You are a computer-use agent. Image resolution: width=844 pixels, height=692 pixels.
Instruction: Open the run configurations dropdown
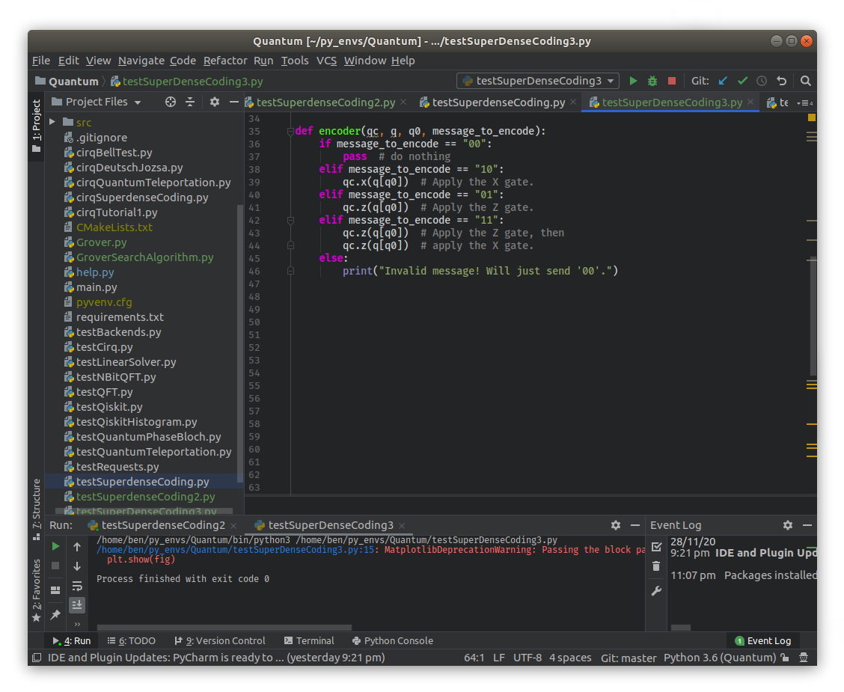tap(537, 80)
